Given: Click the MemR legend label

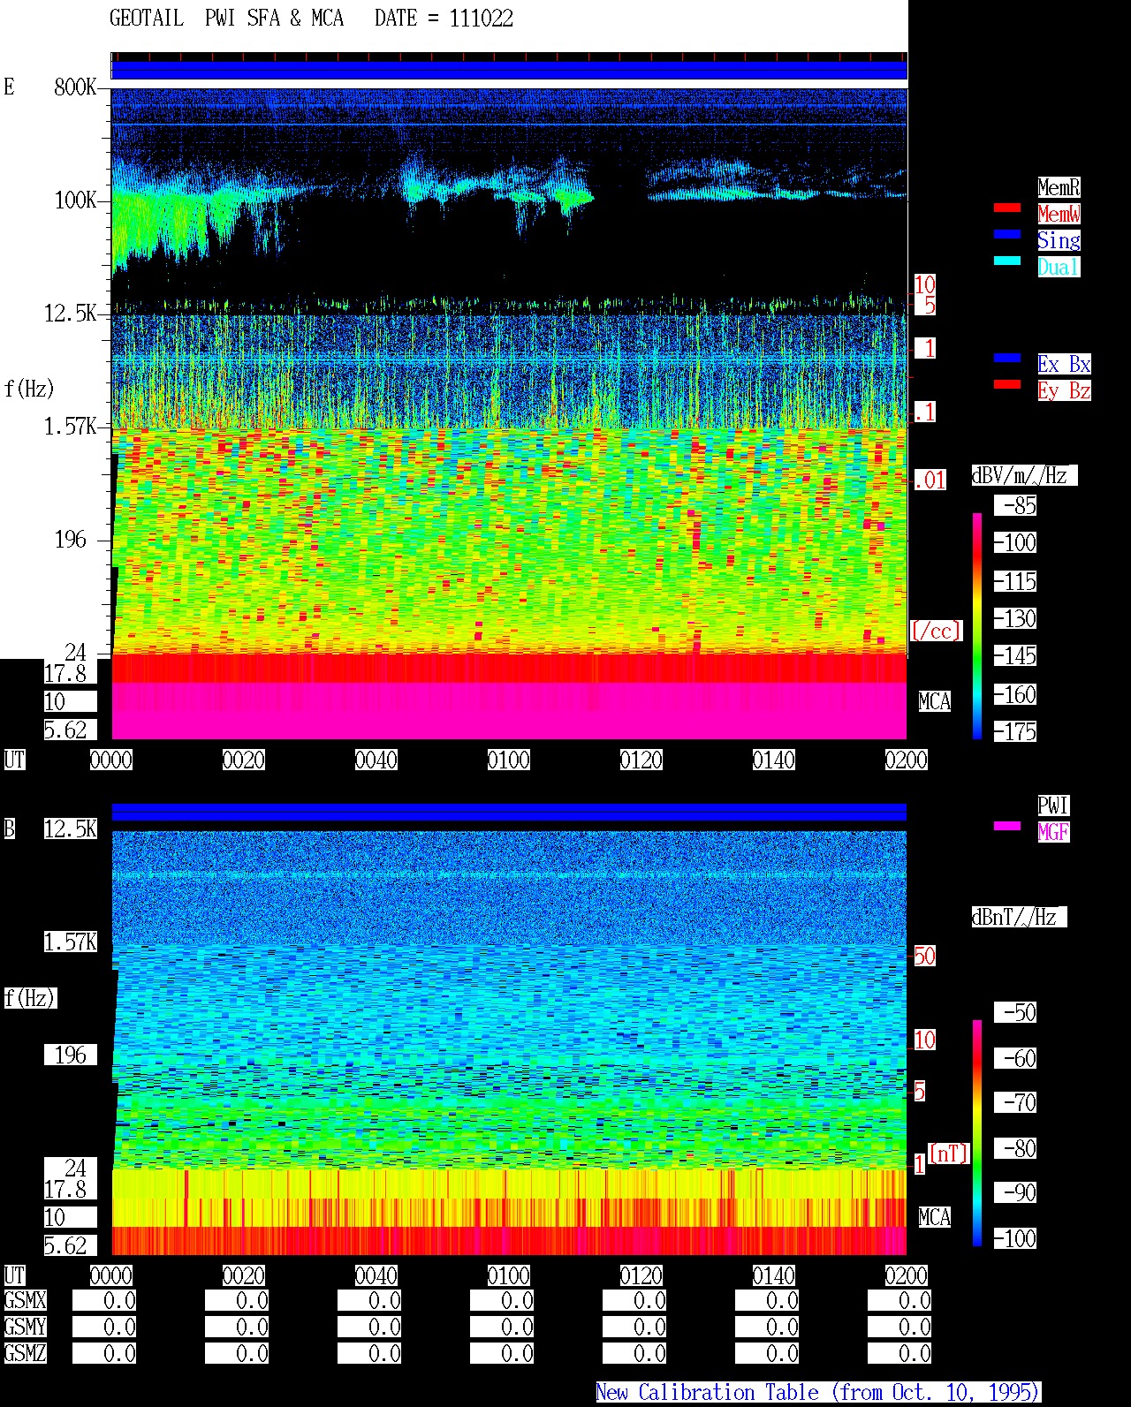Looking at the screenshot, I should click(x=1059, y=187).
